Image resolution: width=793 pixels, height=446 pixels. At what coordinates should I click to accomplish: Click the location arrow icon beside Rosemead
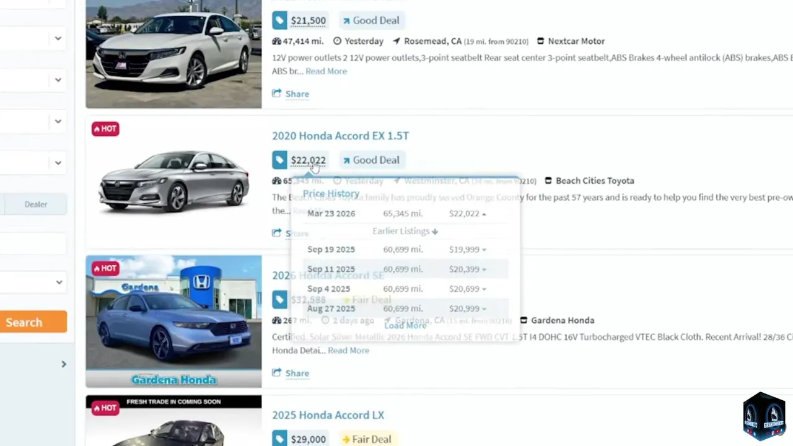[396, 41]
